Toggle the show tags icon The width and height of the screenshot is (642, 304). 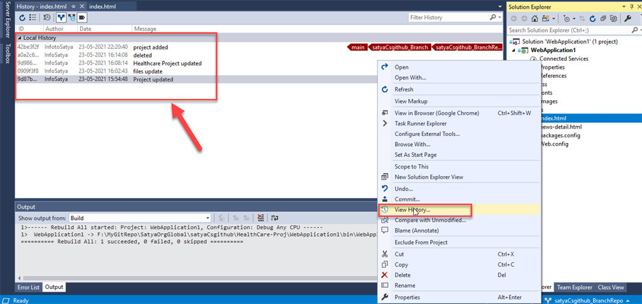click(82, 18)
